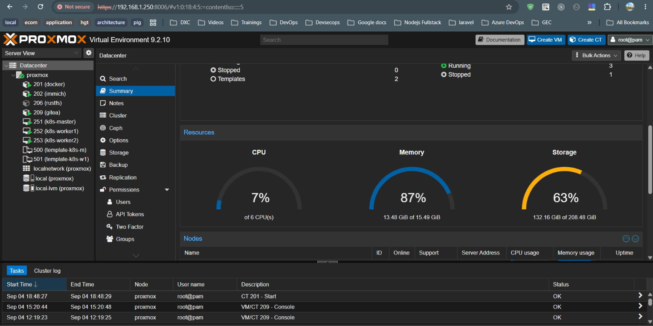Select stopped container 206 (rustfs)
The image size is (653, 326).
click(x=47, y=103)
